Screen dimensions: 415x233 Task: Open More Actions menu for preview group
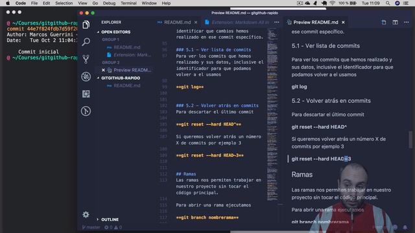tap(407, 23)
